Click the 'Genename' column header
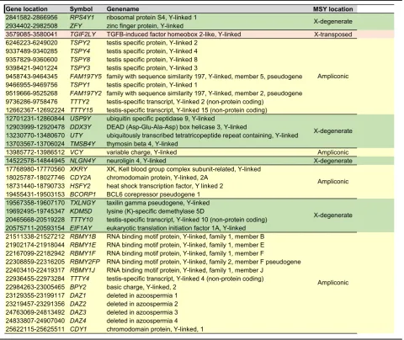Screen dimensions: 404x340 pyautogui.click(x=123, y=9)
